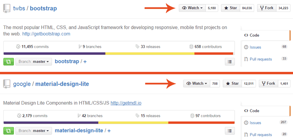Image resolution: width=293 pixels, height=140 pixels.
Task: Visit the http://getmdl.io link
Action: coord(126,103)
